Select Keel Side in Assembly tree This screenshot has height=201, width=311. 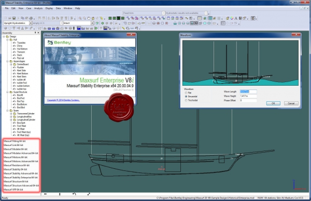(x=21, y=71)
